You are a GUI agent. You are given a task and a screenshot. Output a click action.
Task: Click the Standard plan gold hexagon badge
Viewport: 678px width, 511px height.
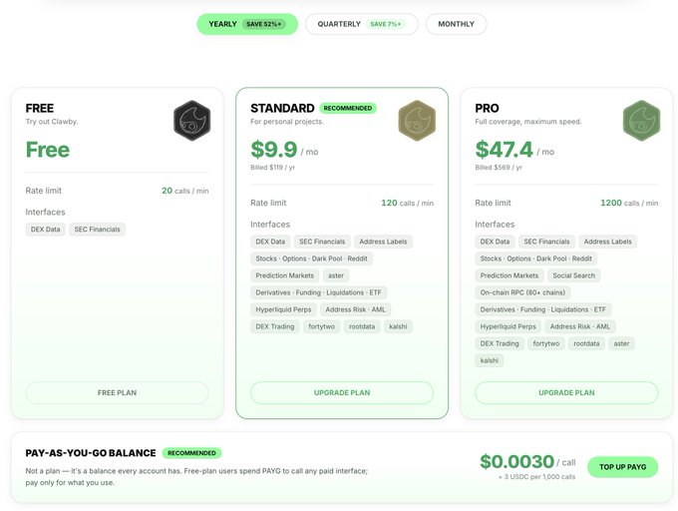(417, 121)
